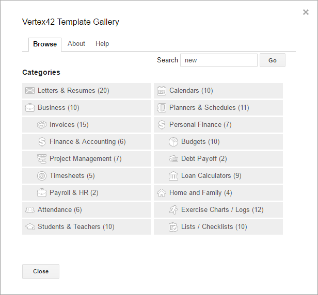The width and height of the screenshot is (318, 295).
Task: Open the Debt Payoff (2) category
Action: [x=204, y=159]
